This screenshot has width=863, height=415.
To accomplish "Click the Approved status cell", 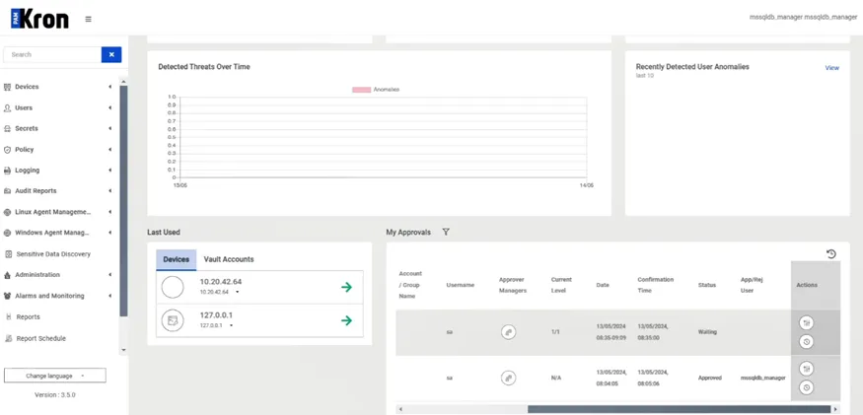I will tap(709, 379).
